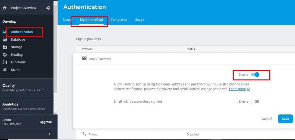Click the Functions brackets icon

click(x=5, y=62)
